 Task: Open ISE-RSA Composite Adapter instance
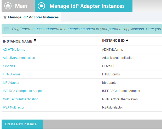[23, 91]
